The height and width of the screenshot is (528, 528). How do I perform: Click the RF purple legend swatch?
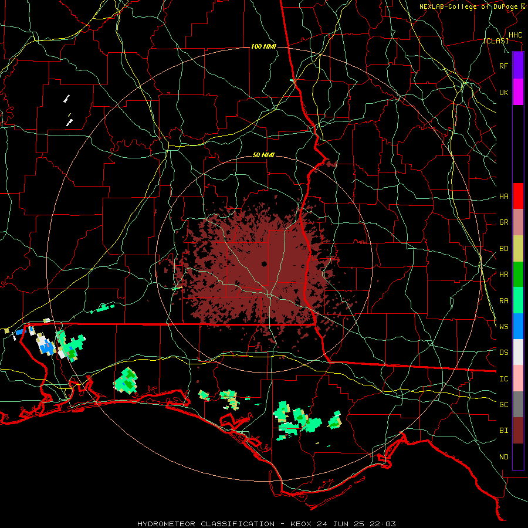[518, 66]
